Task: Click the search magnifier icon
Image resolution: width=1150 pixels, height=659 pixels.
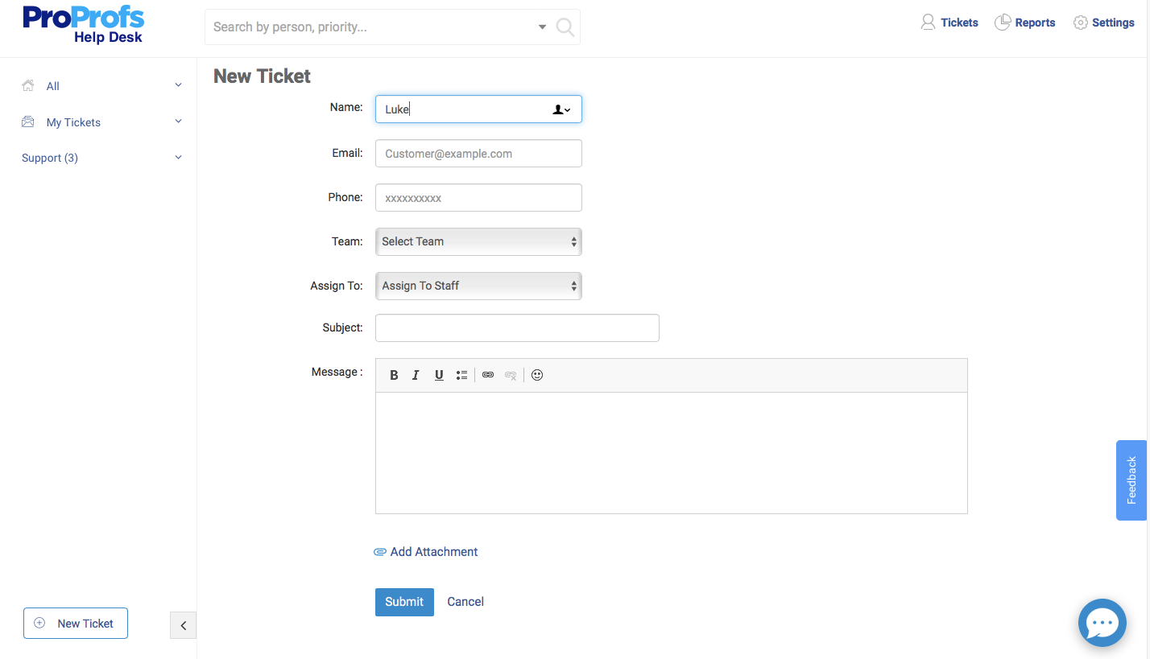Action: (565, 27)
